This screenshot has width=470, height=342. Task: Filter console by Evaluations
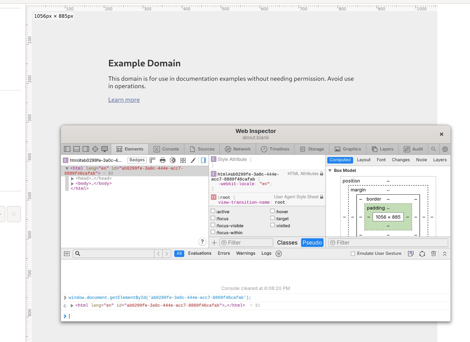tap(200, 254)
